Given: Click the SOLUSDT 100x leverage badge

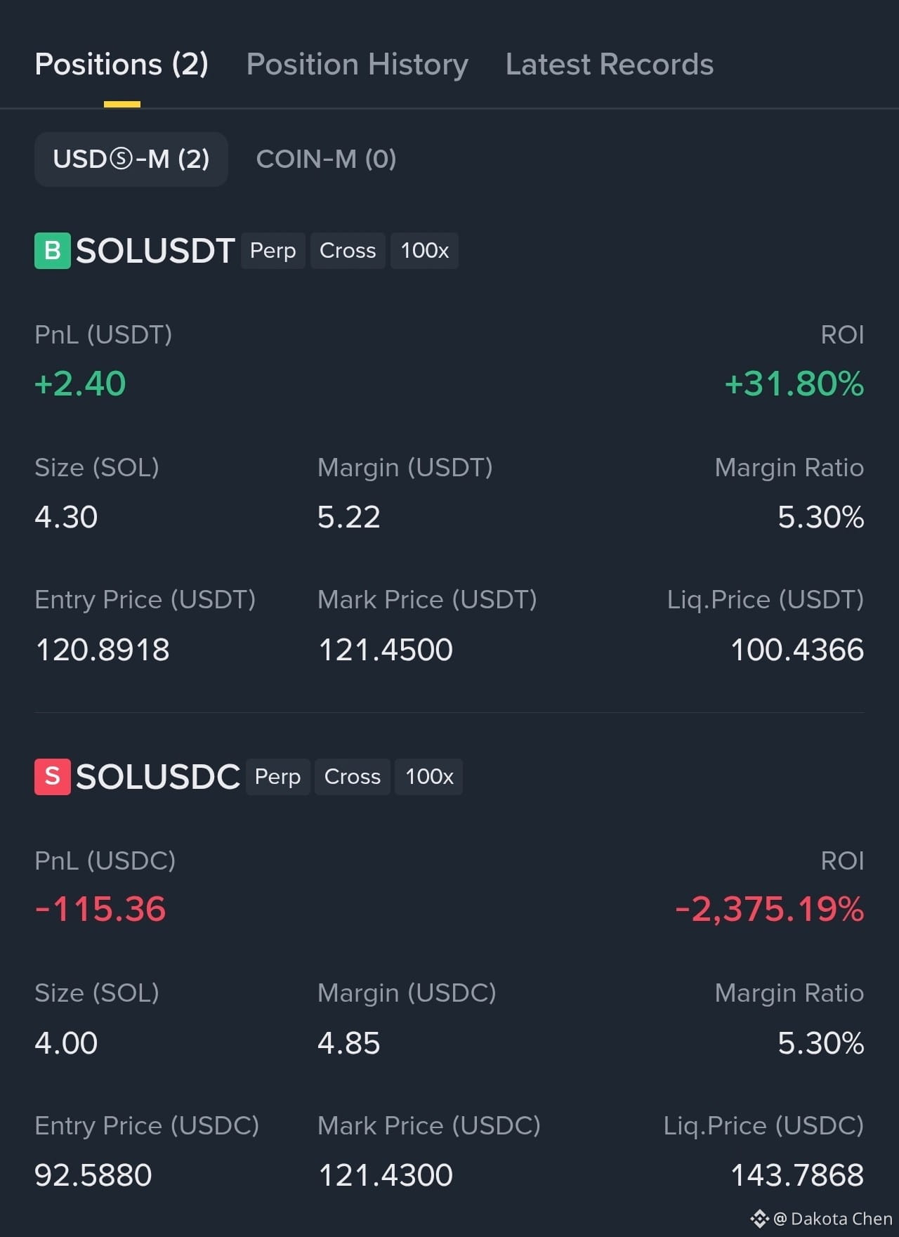Looking at the screenshot, I should coord(425,251).
